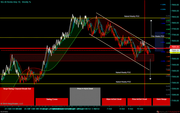Click the '8 mei' date label
Screen dimensions: 180x113
122,109
